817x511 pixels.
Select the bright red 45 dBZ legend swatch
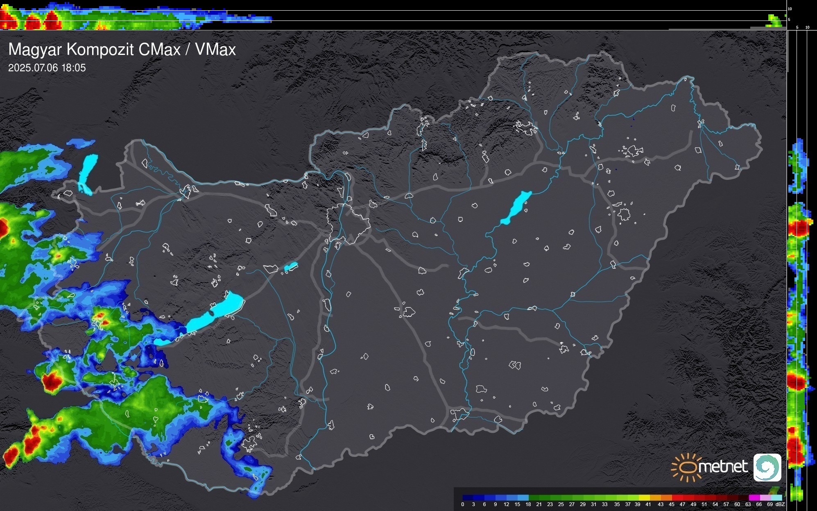(x=677, y=497)
